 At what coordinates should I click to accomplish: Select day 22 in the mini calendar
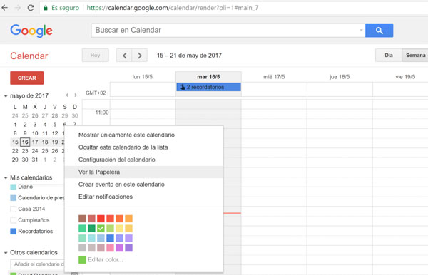tap(15, 151)
